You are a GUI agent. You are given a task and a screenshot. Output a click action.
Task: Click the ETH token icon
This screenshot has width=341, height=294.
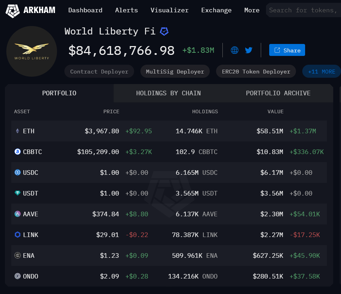point(18,131)
